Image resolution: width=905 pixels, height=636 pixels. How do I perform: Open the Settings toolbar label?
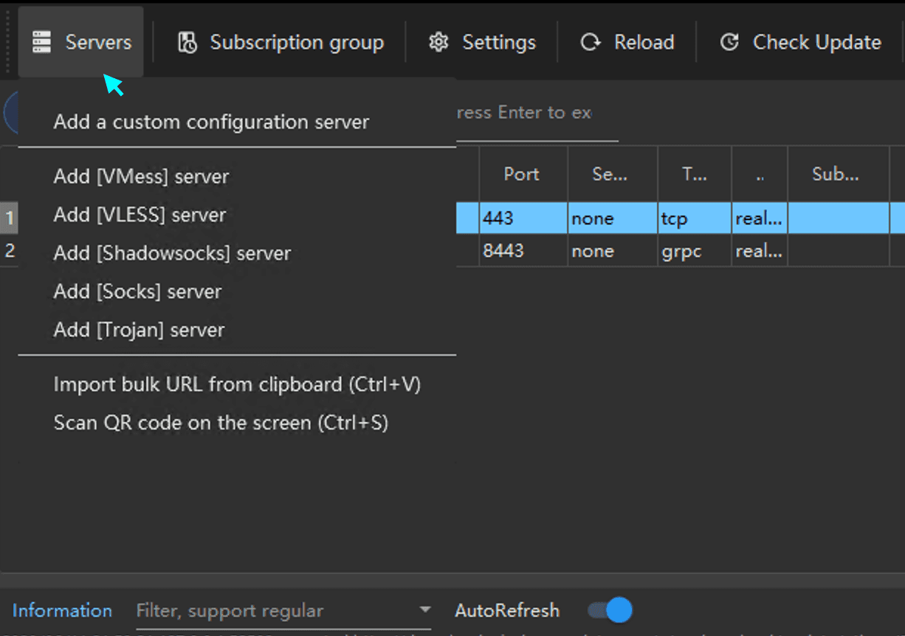pos(499,43)
